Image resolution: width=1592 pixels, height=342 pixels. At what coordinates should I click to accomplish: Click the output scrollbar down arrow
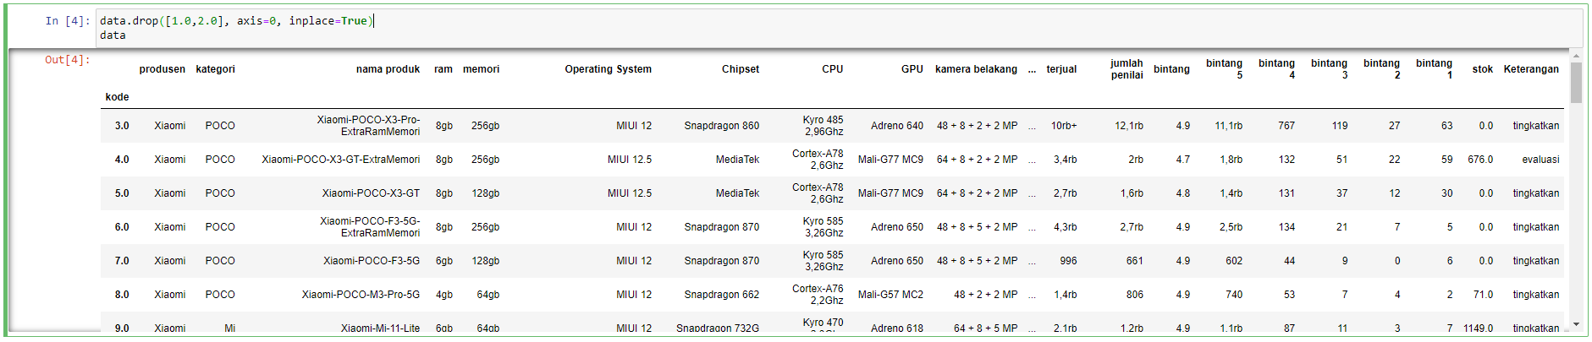pos(1575,324)
